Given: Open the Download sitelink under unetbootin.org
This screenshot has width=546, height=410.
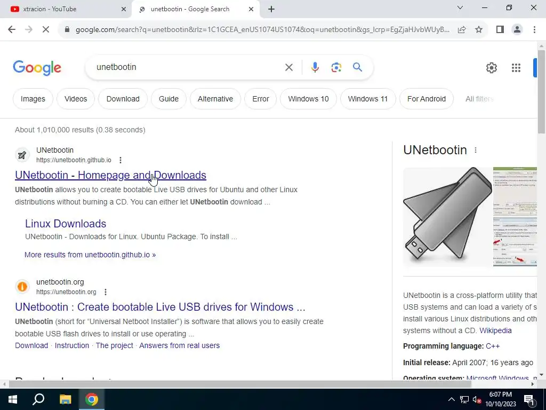Looking at the screenshot, I should point(31,345).
